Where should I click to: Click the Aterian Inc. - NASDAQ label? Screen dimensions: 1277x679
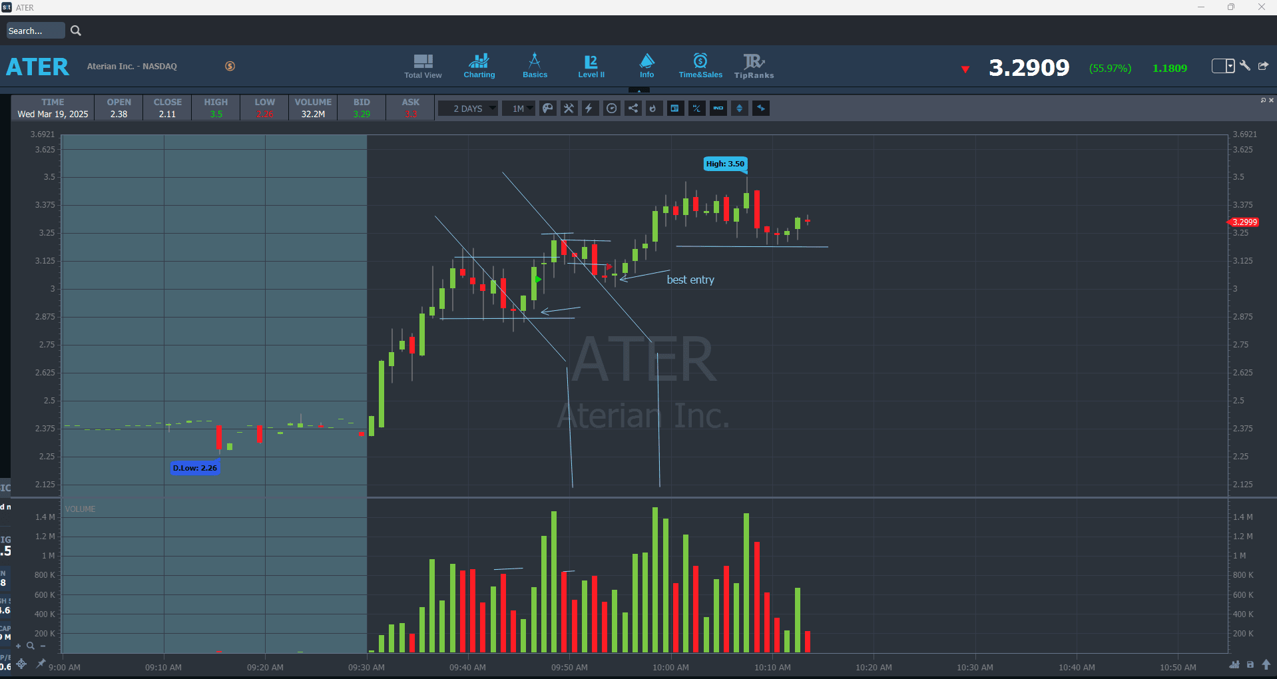pos(132,66)
